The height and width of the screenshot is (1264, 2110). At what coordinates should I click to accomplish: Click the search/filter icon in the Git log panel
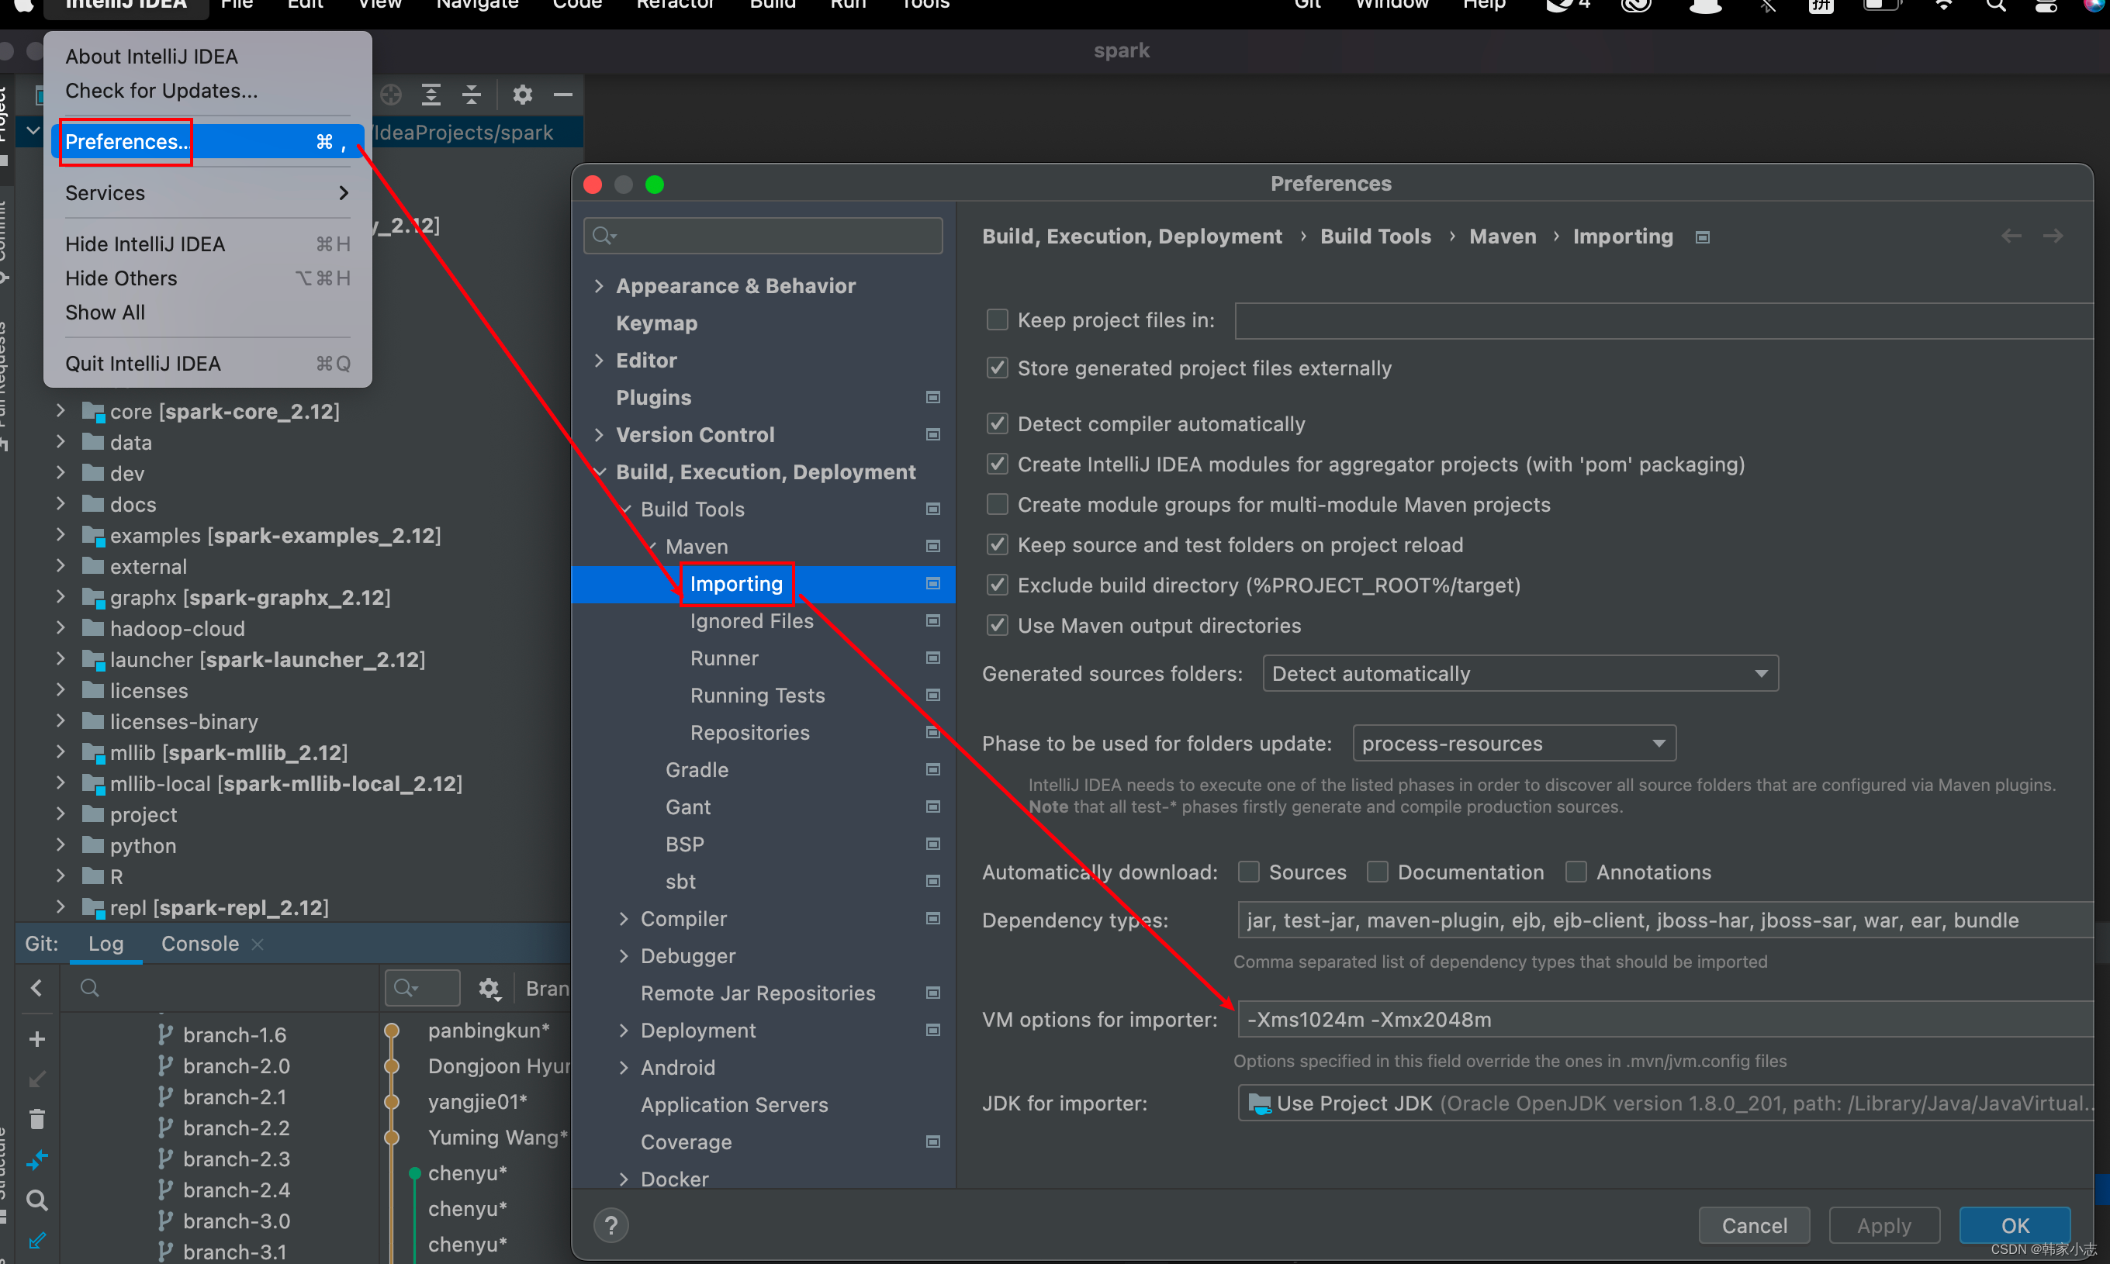[x=406, y=987]
